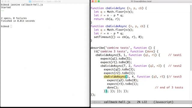The height and width of the screenshot is (108, 192).
Task: Click the '// test2' comment
Action: [175, 66]
